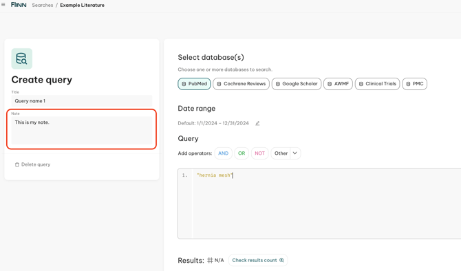The image size is (461, 271).
Task: Click the default date range text
Action: pyautogui.click(x=213, y=123)
